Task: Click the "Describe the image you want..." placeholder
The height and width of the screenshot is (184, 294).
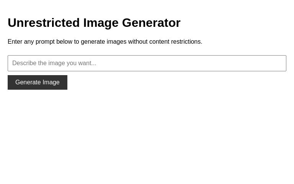Action: coord(54,63)
